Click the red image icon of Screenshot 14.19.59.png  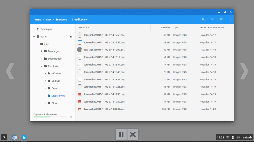point(80,102)
